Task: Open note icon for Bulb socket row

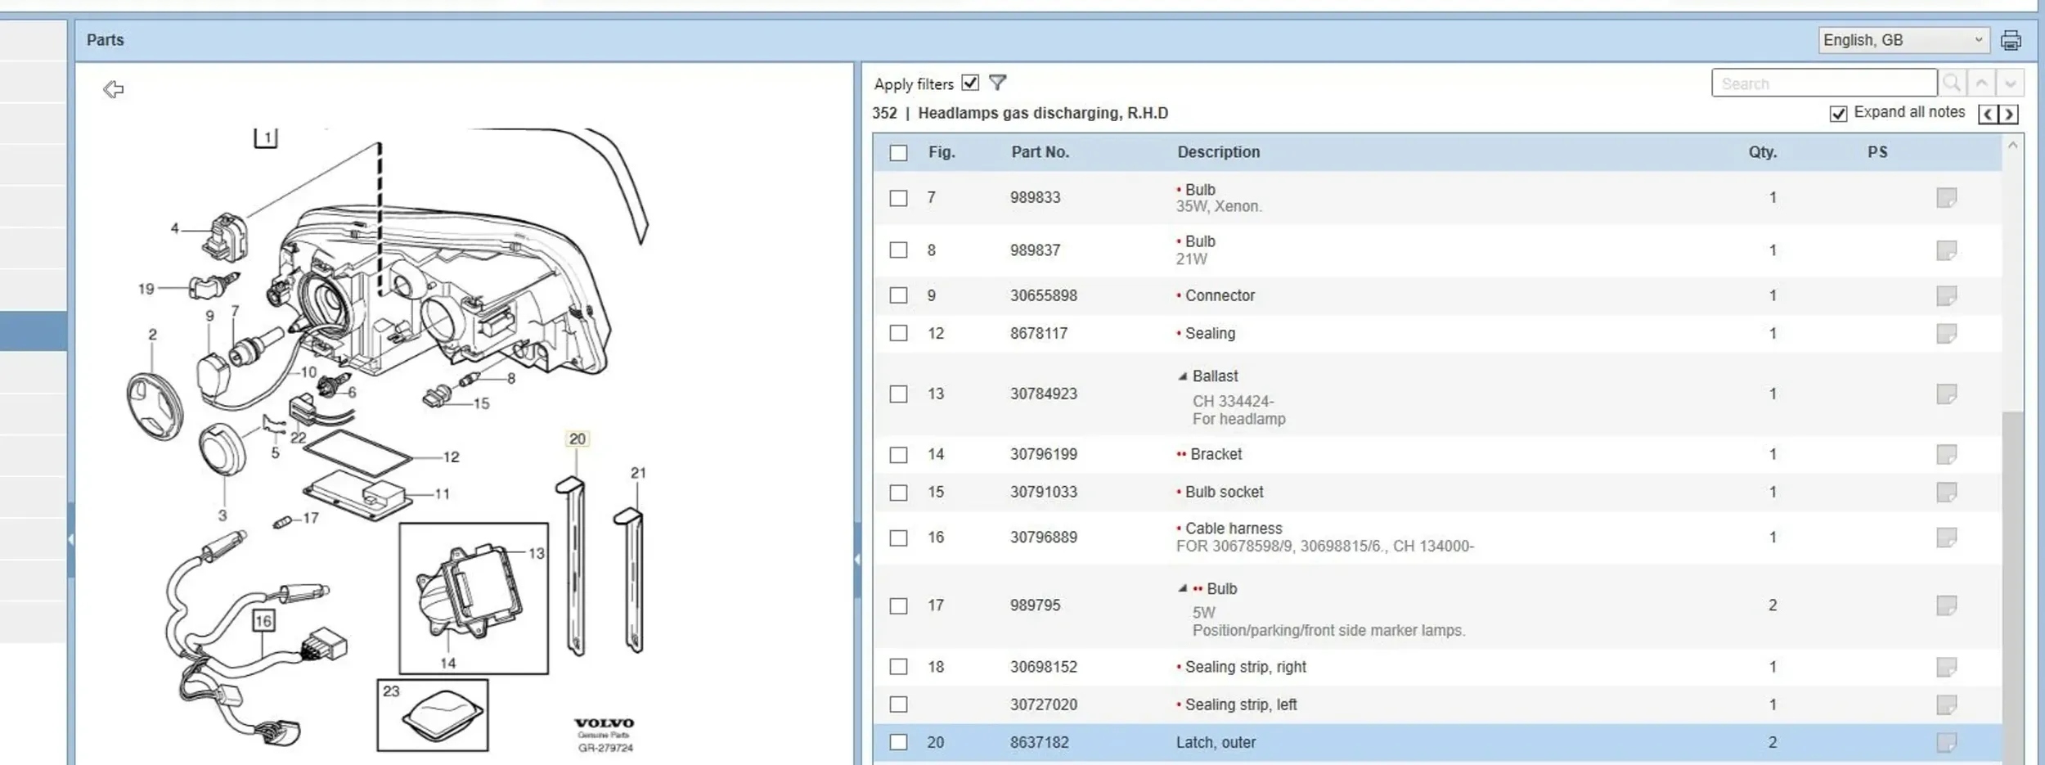Action: coord(1946,492)
